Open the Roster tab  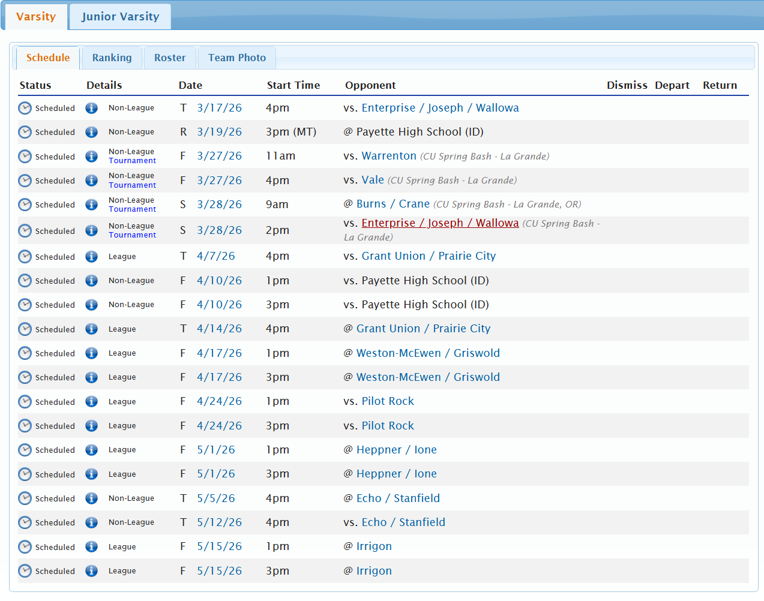point(170,58)
